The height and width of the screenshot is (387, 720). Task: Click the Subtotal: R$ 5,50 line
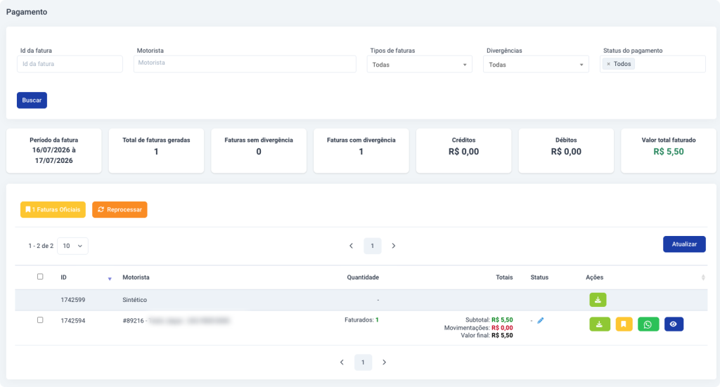coord(489,320)
